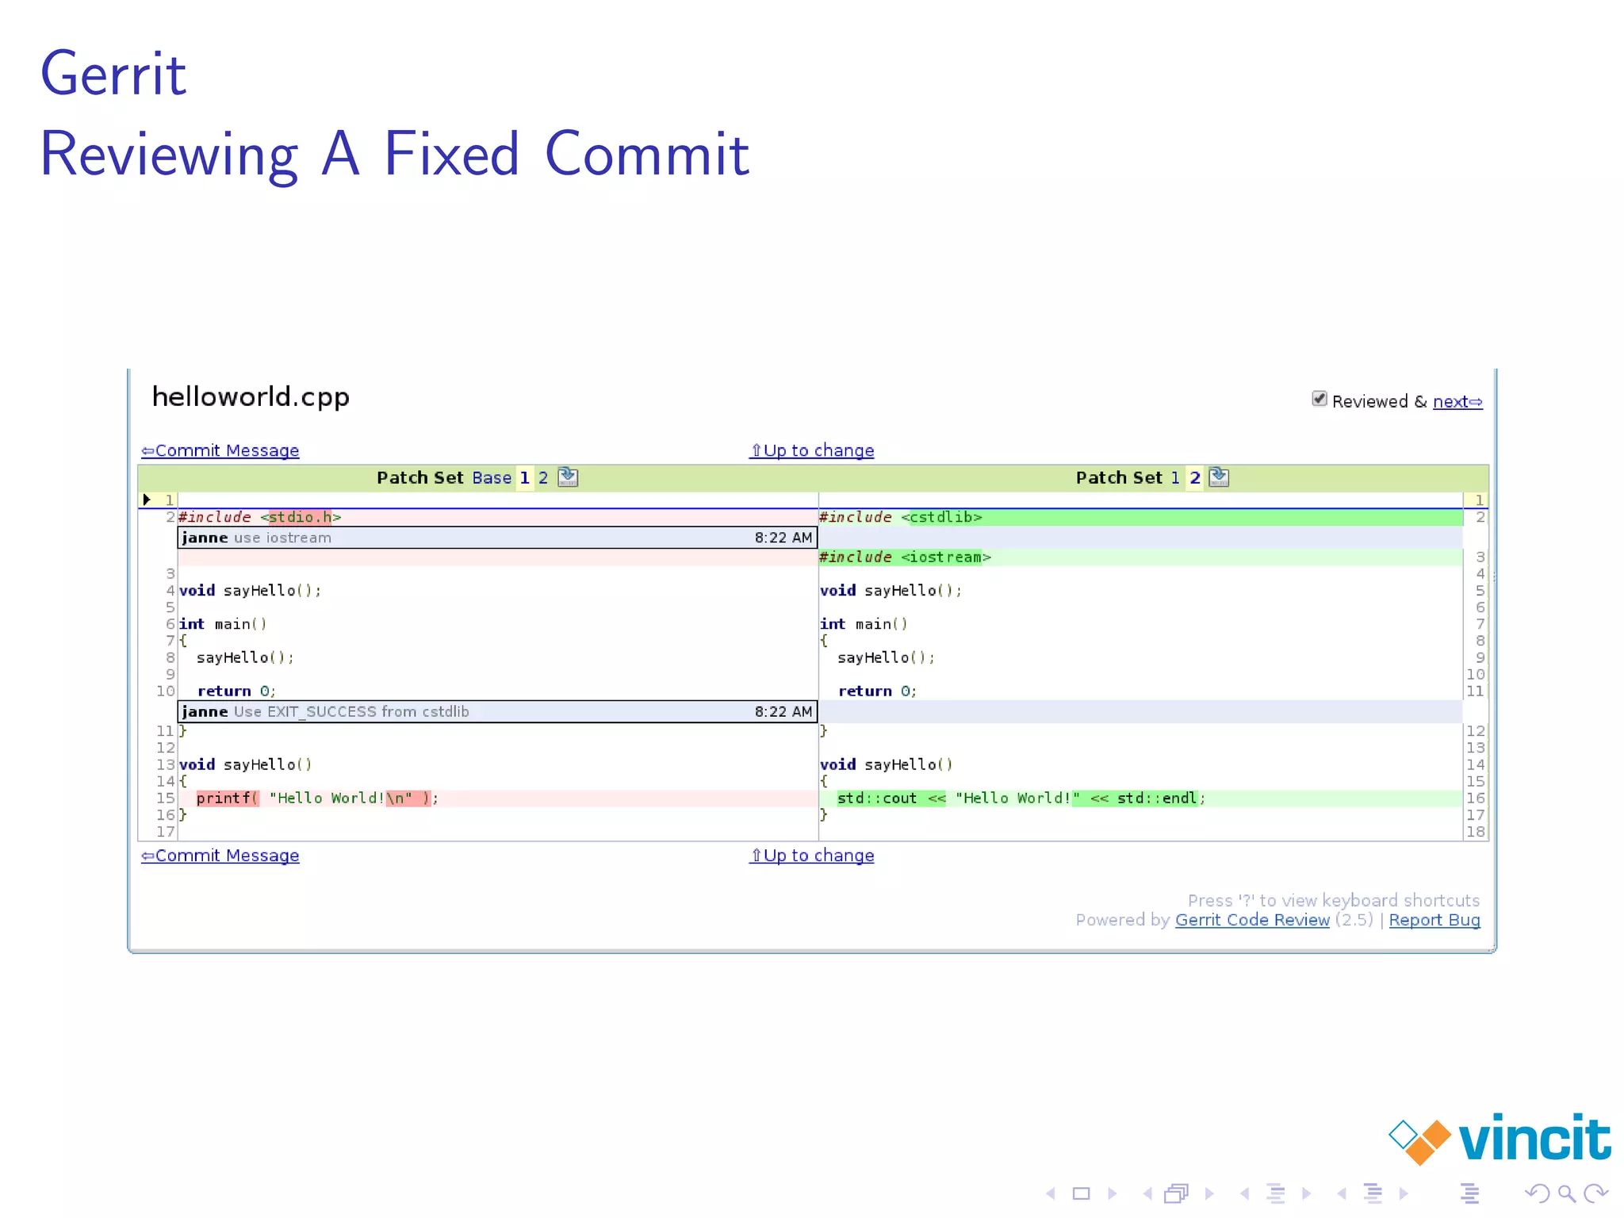This screenshot has height=1218, width=1624.
Task: Click the '#include <cstdlib>' added line
Action: tap(1141, 517)
